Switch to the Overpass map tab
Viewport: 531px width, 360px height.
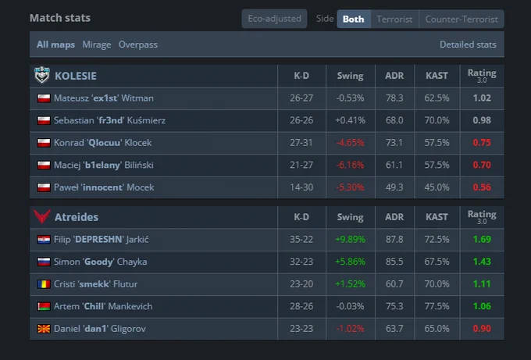[138, 45]
